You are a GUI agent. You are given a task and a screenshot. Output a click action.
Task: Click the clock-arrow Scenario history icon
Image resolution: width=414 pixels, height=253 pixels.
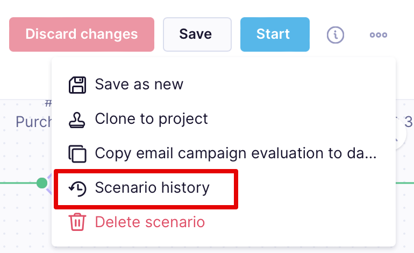77,188
